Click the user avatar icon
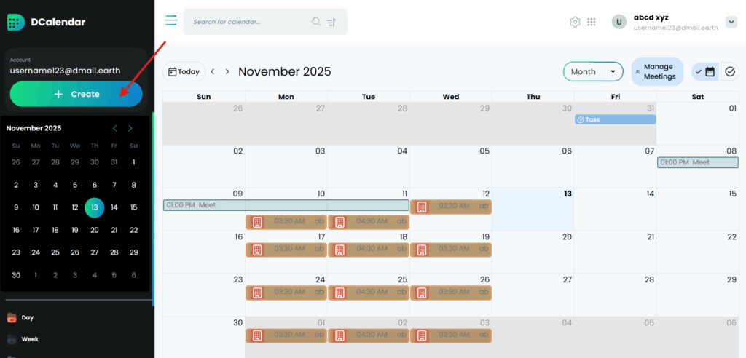This screenshot has height=358, width=746. point(619,22)
